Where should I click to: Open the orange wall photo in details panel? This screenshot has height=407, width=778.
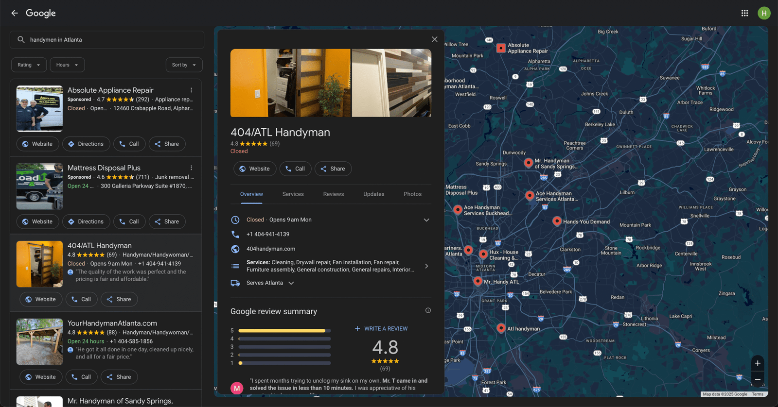click(x=290, y=83)
